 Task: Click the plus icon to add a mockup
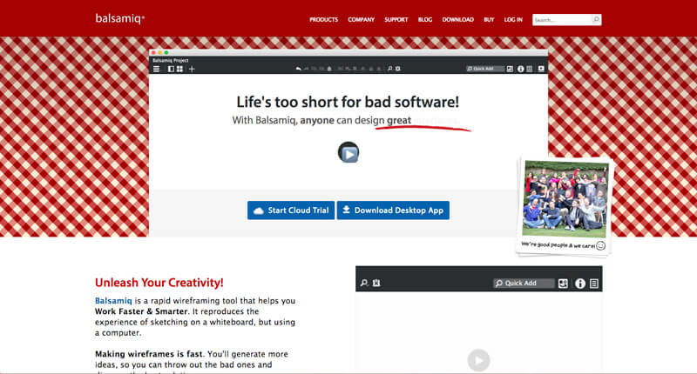point(192,69)
